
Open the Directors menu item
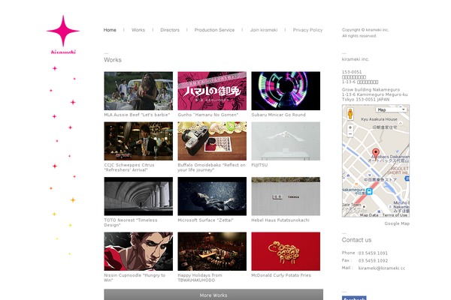pos(170,30)
